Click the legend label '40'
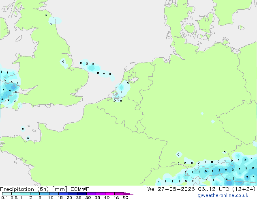The width and height of the screenshot is (257, 199). 107,197
